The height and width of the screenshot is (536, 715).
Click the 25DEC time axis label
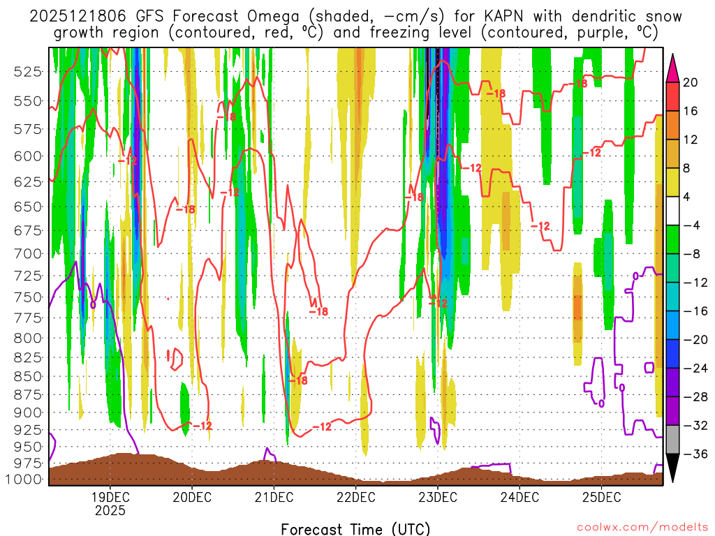pyautogui.click(x=601, y=497)
